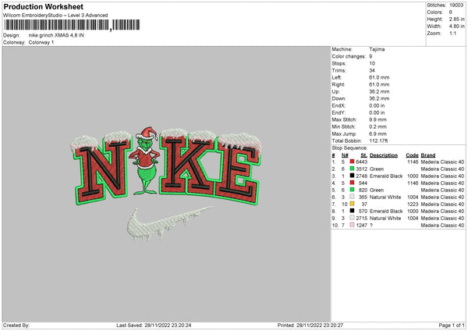Select the pink swatch in stop row 10

[x=352, y=225]
